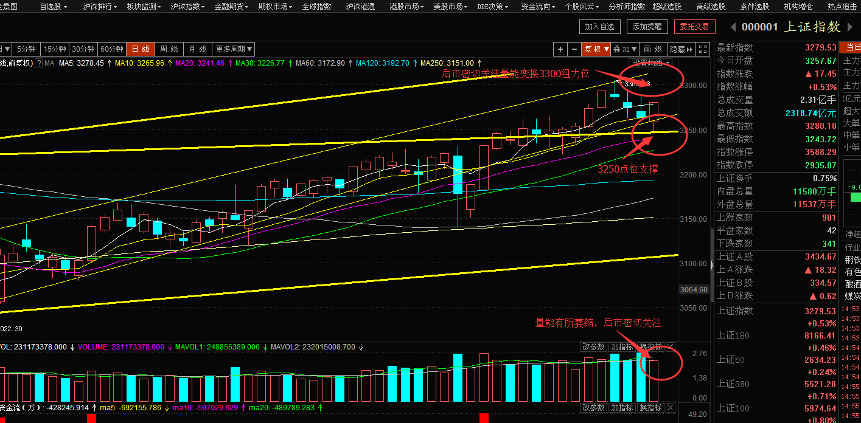Image resolution: width=861 pixels, height=423 pixels.
Task: Open the 叠加 overlay dropdown
Action: (625, 49)
